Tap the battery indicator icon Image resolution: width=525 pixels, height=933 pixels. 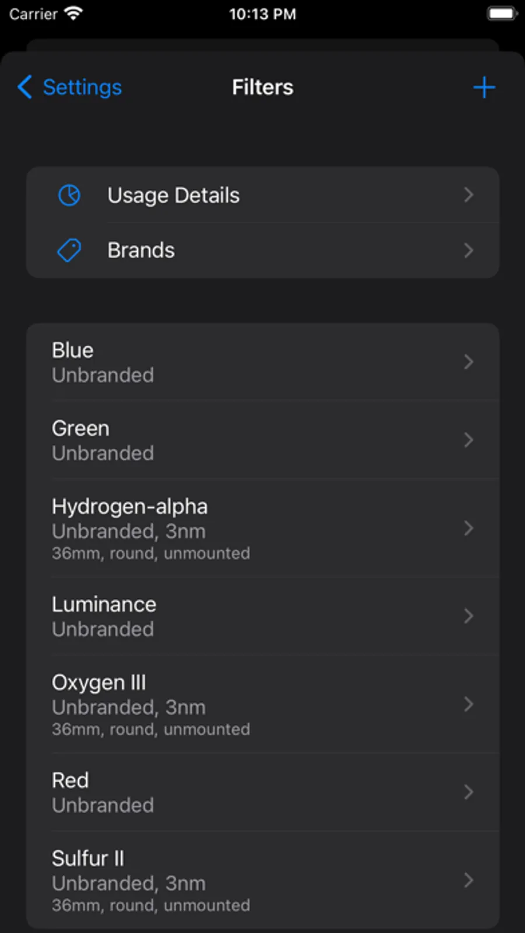(x=501, y=13)
